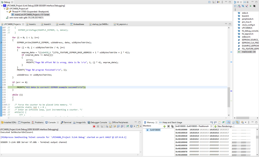This screenshot has height=157, width=259.
Task: Open the display selected console dropdown arrow
Action: [134, 126]
